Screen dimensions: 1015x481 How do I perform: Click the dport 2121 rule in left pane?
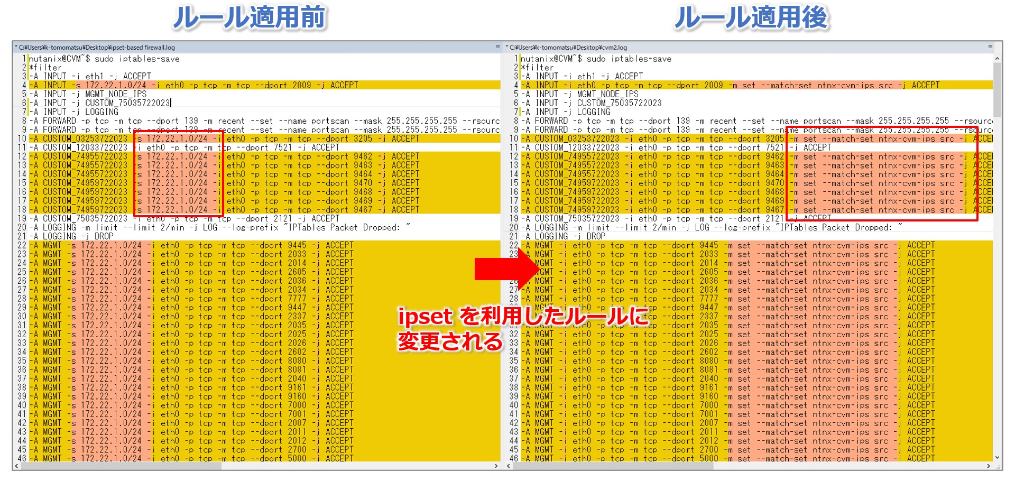[x=184, y=218]
